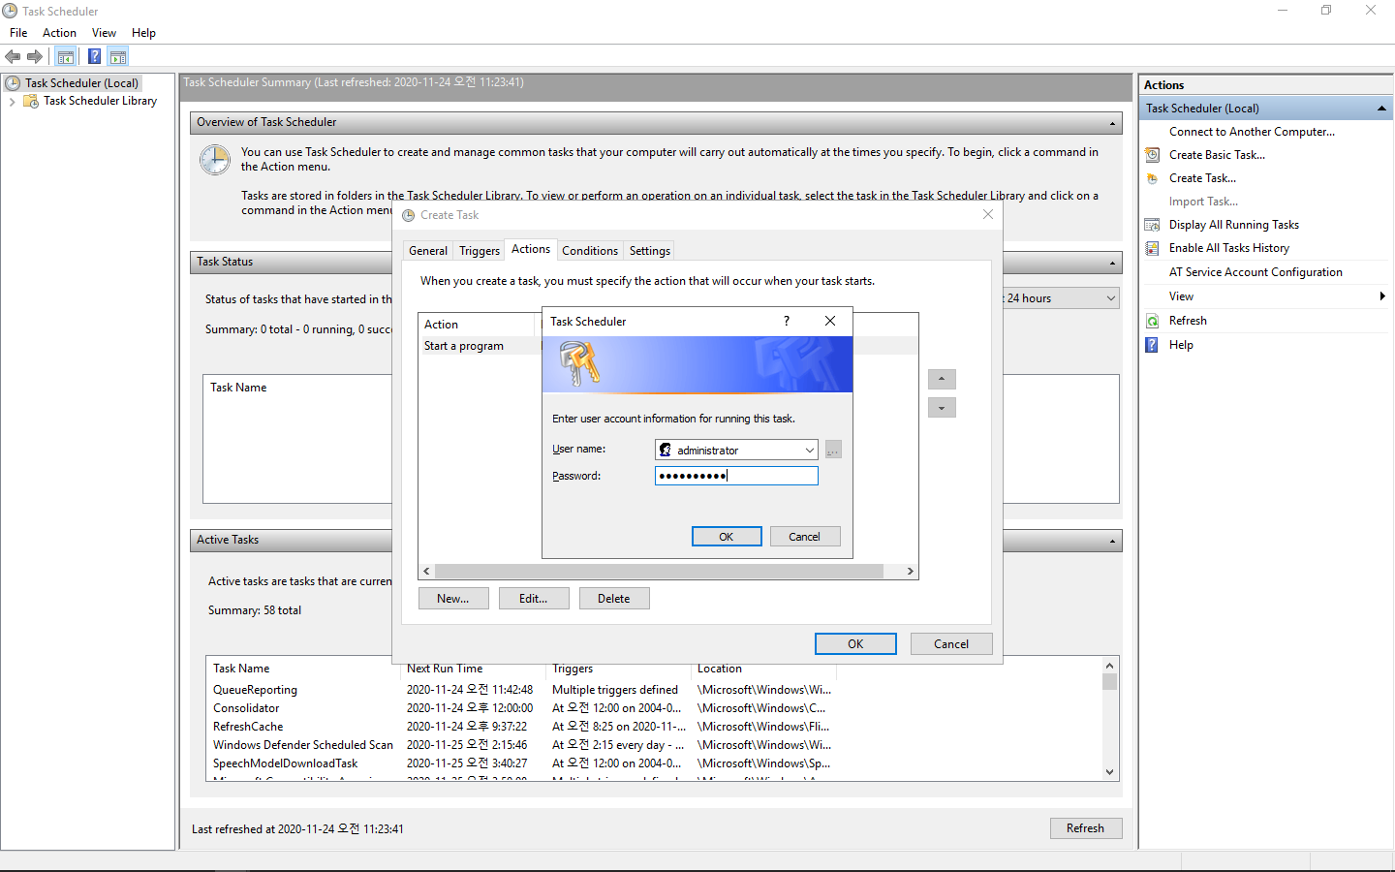Select the QueueReporting task row
Screen dimensions: 1395x872
[x=523, y=690]
